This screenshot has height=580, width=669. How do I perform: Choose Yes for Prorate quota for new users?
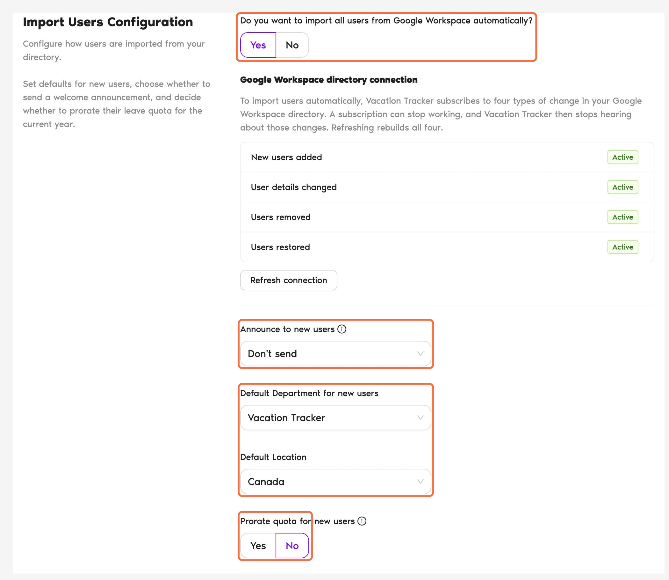258,546
